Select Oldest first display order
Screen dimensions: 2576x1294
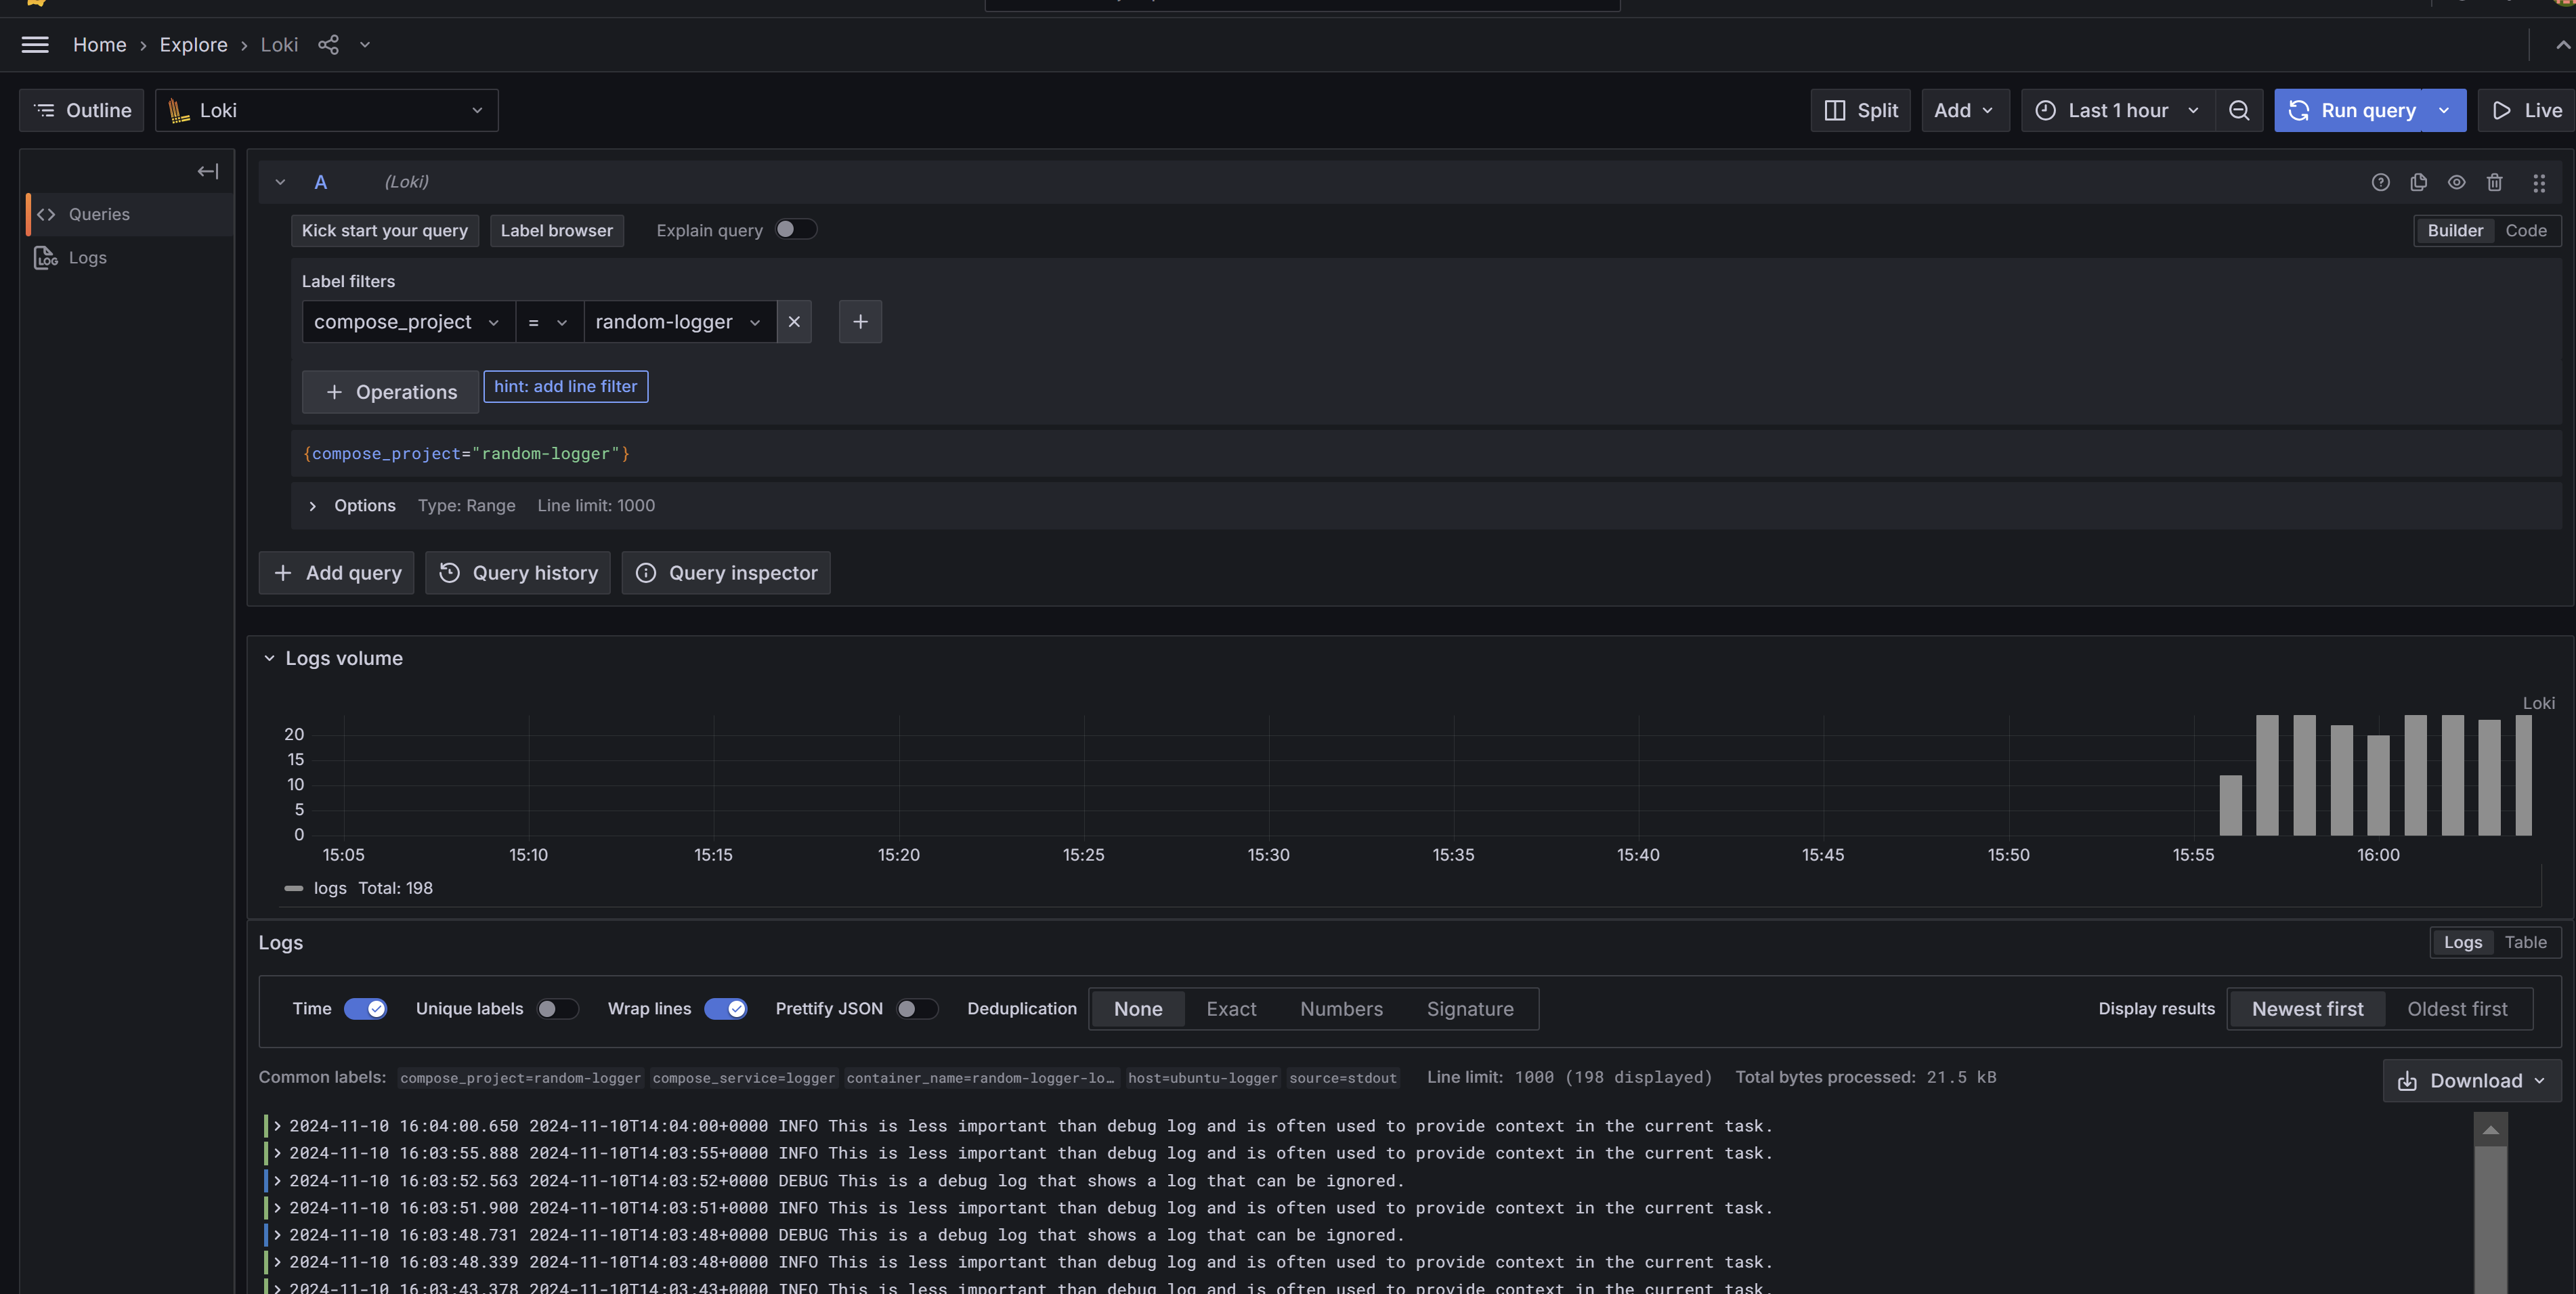click(x=2457, y=1009)
